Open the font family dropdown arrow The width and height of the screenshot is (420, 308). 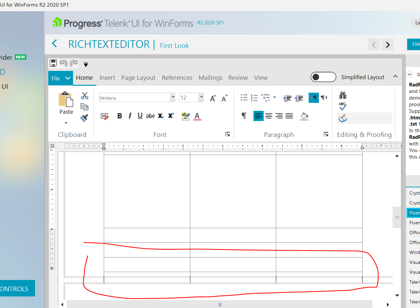(x=172, y=98)
